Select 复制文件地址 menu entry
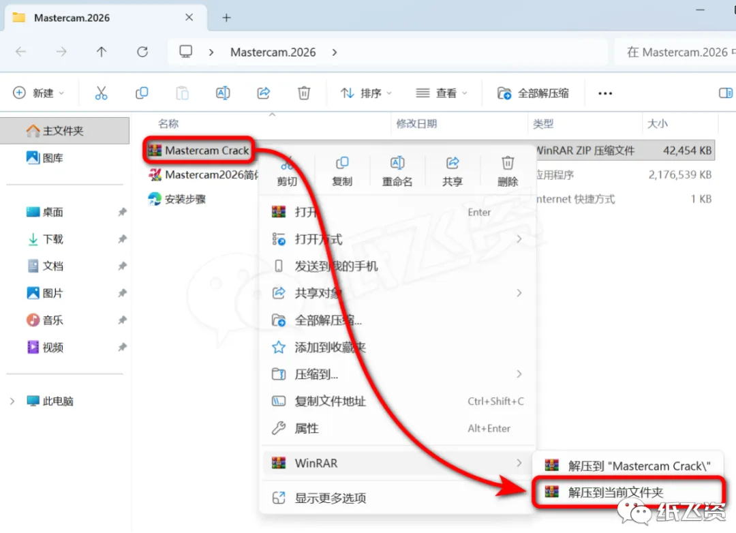736x533 pixels. [x=398, y=401]
